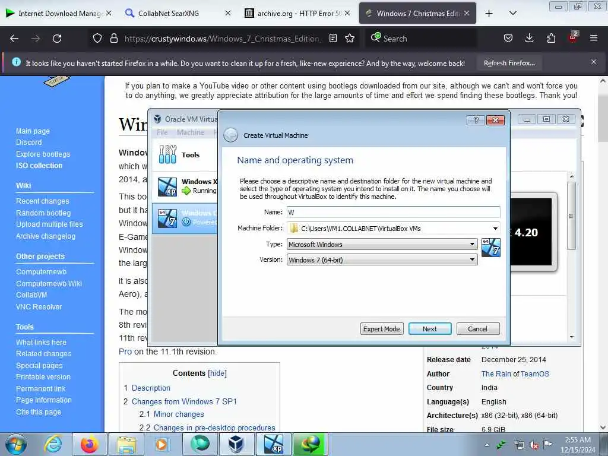Reload the page with the refresh icon

click(57, 39)
